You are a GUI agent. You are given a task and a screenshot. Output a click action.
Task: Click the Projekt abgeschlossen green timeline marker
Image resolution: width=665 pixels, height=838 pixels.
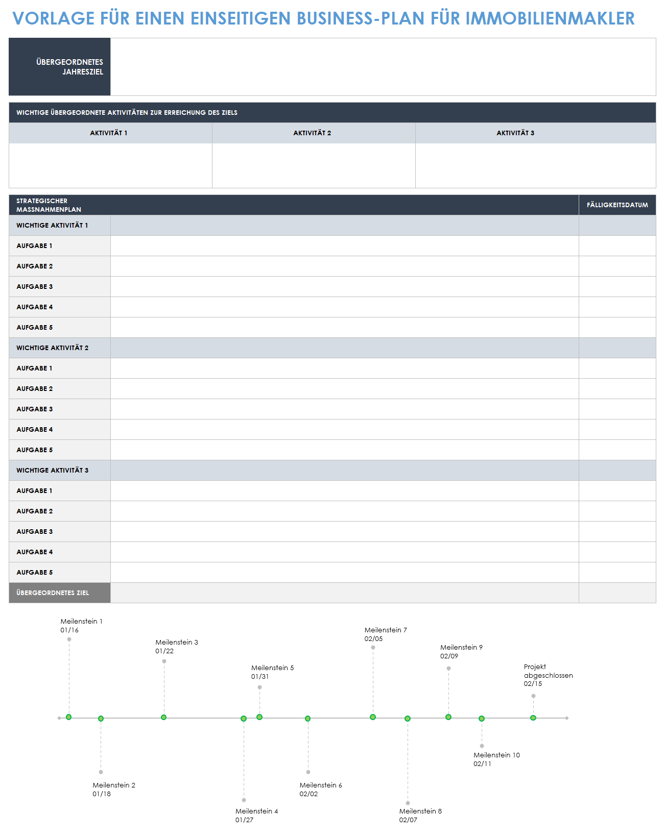click(x=533, y=718)
